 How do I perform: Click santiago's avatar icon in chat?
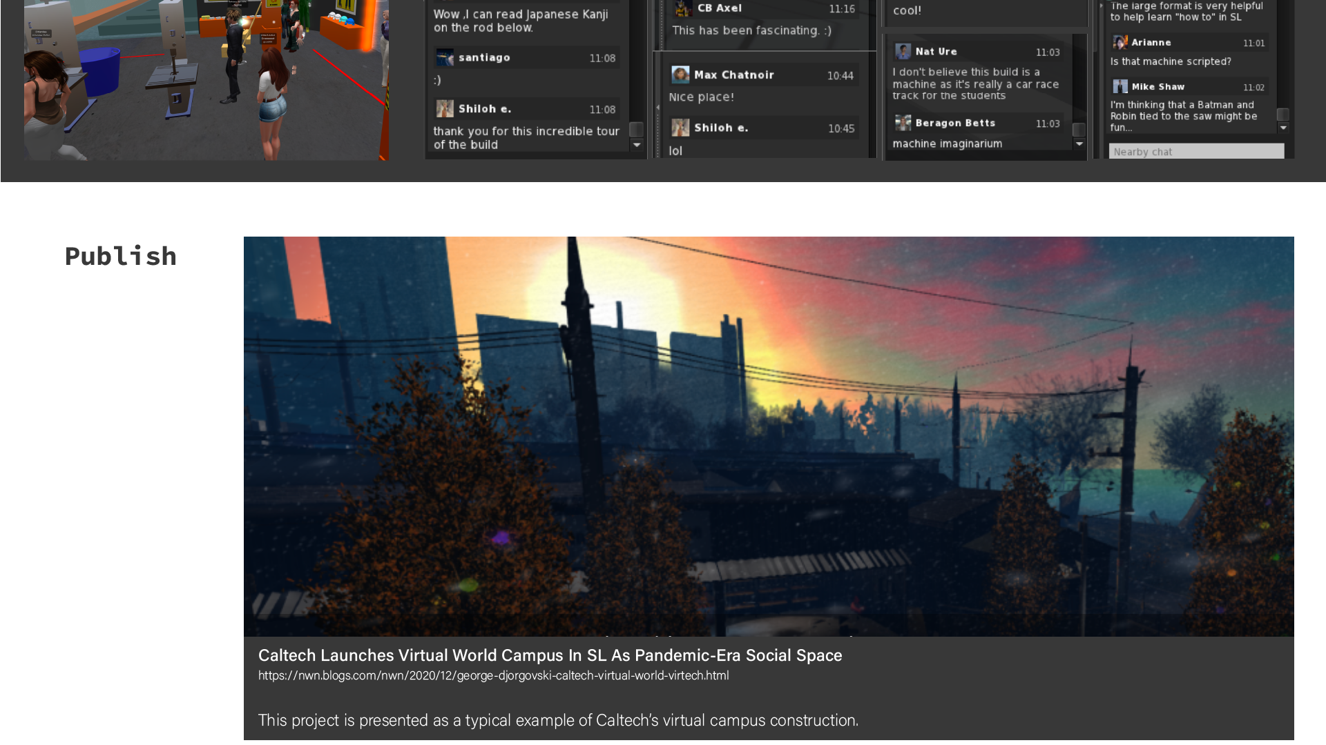pos(445,58)
